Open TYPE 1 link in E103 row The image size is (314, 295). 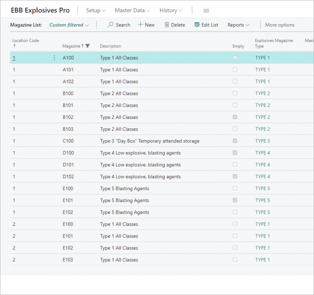(x=262, y=260)
